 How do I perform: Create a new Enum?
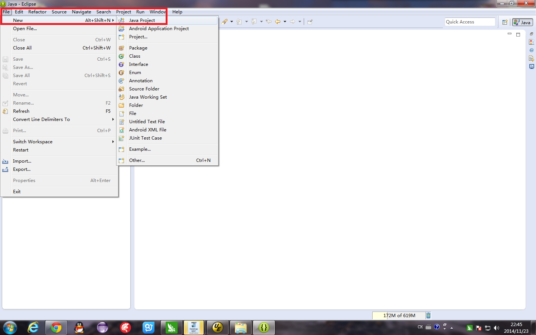(x=167, y=73)
